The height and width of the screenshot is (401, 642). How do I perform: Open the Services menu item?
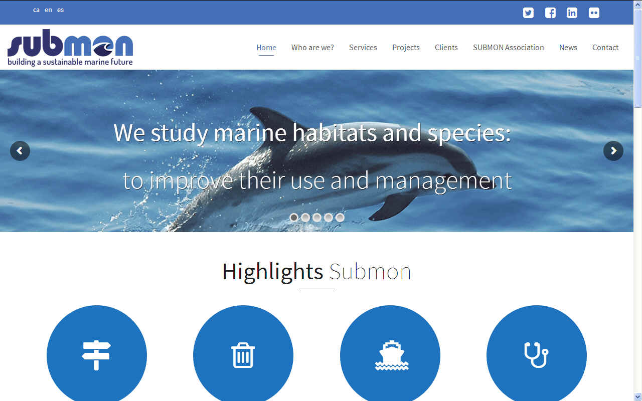363,48
